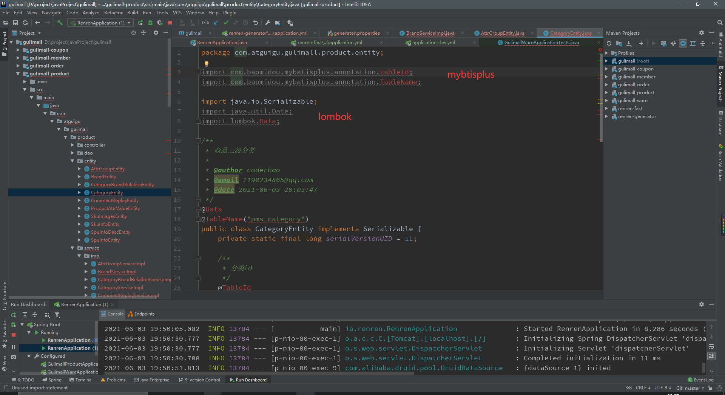This screenshot has width=725, height=395.
Task: Open the VCS menu
Action: [x=177, y=12]
